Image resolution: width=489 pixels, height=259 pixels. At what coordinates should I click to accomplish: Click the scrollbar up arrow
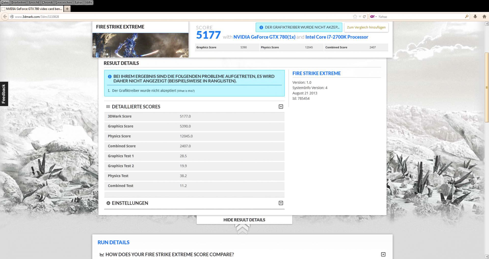[487, 24]
